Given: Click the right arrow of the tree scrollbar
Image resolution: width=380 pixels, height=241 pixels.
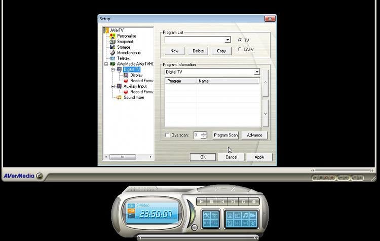Looking at the screenshot, I should click(x=150, y=157).
